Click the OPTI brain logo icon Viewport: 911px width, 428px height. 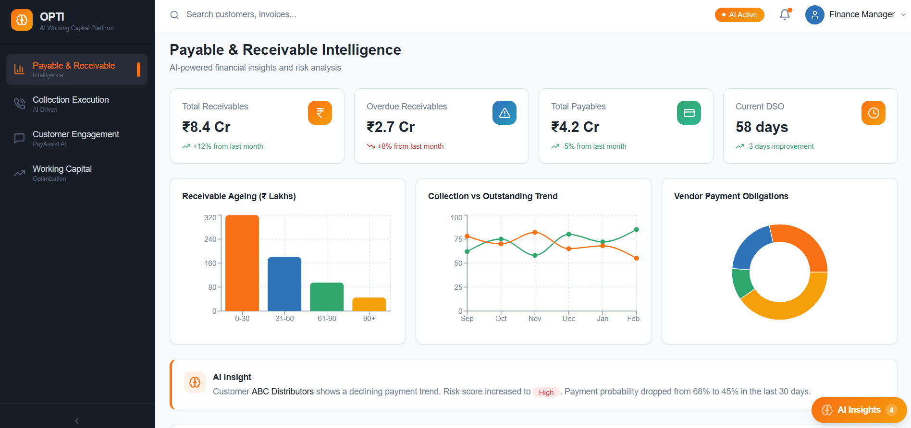coord(22,20)
